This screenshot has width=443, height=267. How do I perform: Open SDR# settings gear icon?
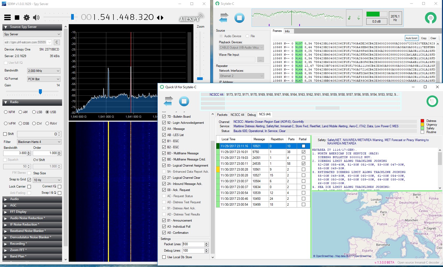pyautogui.click(x=27, y=18)
